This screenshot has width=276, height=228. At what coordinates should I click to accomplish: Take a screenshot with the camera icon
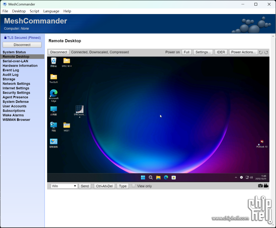[x=260, y=186]
